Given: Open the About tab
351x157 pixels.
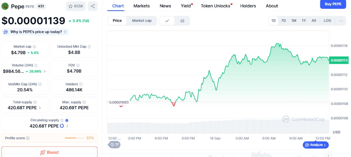Looking at the screenshot, I should [272, 6].
